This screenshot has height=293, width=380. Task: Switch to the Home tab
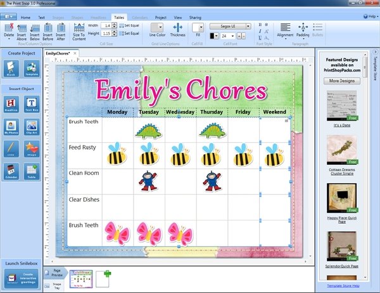tap(25, 18)
